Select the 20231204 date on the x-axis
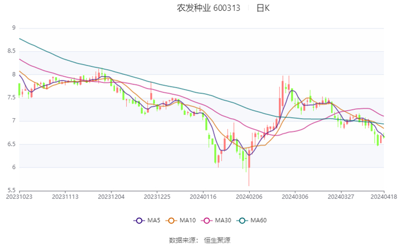Screen dimensions: 400x244 click(x=111, y=195)
